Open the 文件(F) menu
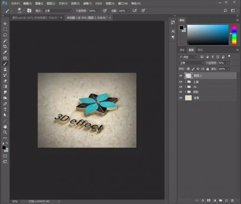The width and height of the screenshot is (241, 204). 15,3
